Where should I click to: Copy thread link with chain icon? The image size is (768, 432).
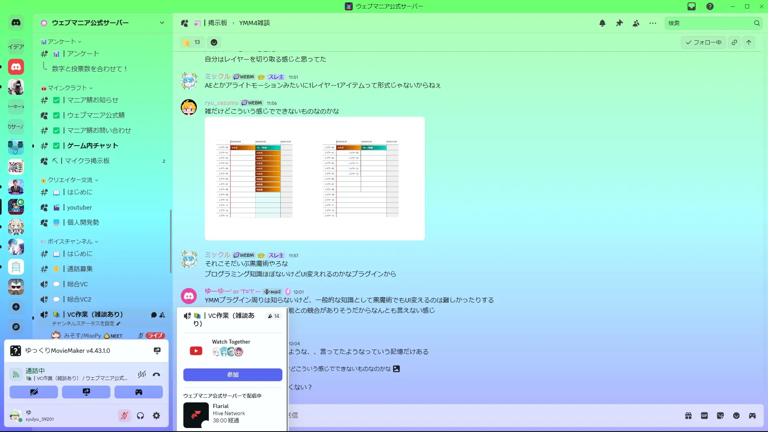[734, 42]
